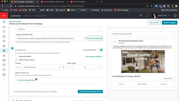Click the Follow-up Destination URL field
This screenshot has width=179, height=101.
tap(50, 38)
